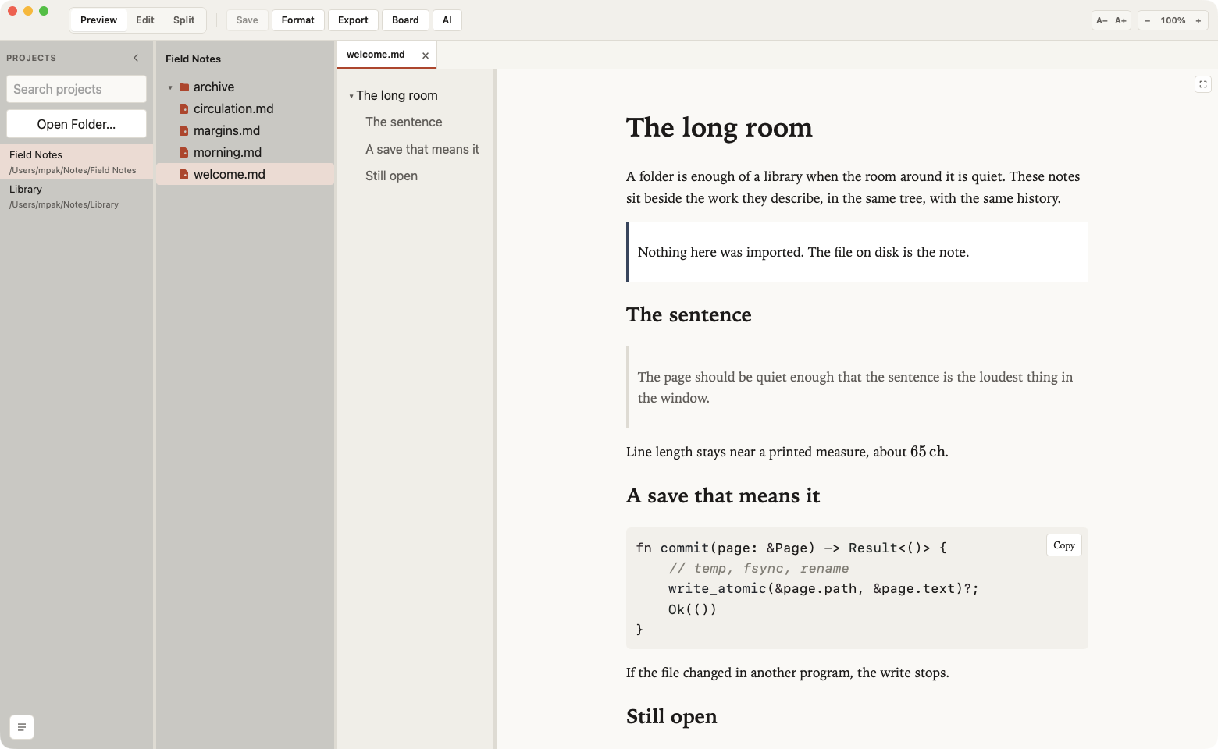The image size is (1218, 749).
Task: Click the morning.md file icon
Action: [184, 153]
